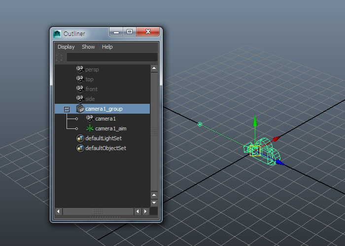Select the camera1_group item
The image size is (345, 246).
pos(103,109)
